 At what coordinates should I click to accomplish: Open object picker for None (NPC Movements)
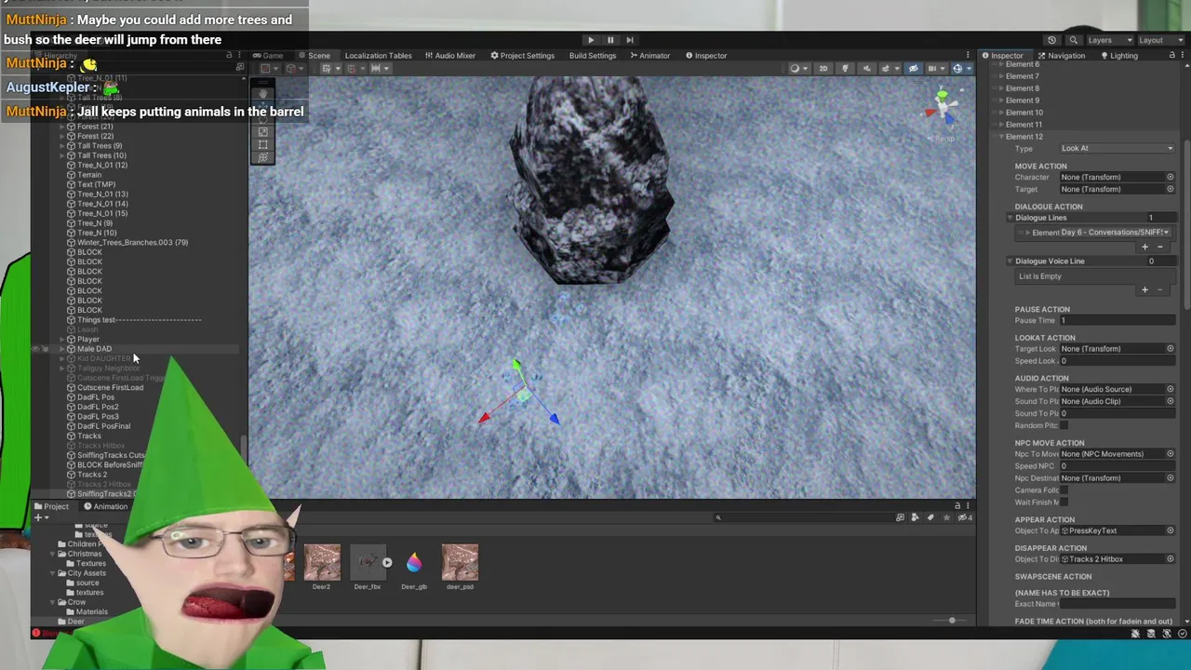click(1171, 454)
